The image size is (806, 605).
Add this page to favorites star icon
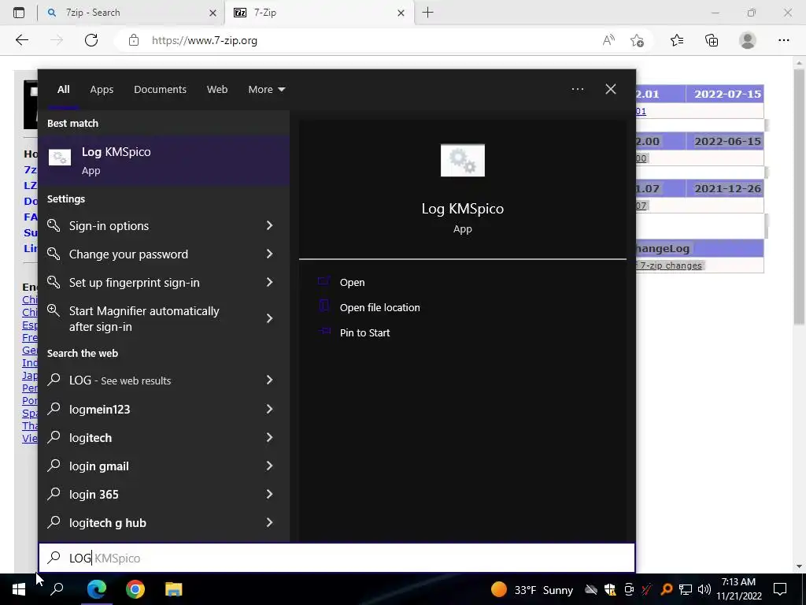637,40
